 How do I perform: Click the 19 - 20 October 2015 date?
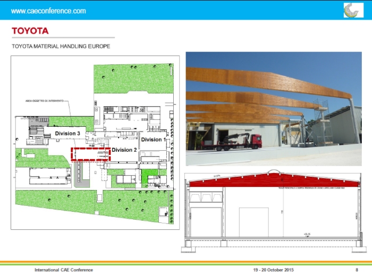273,270
